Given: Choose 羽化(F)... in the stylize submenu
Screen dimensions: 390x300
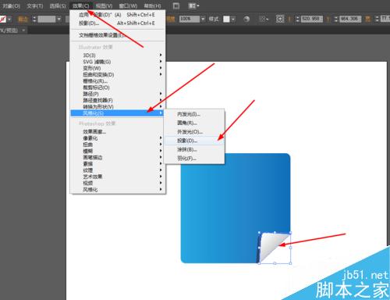Looking at the screenshot, I should 194,159.
